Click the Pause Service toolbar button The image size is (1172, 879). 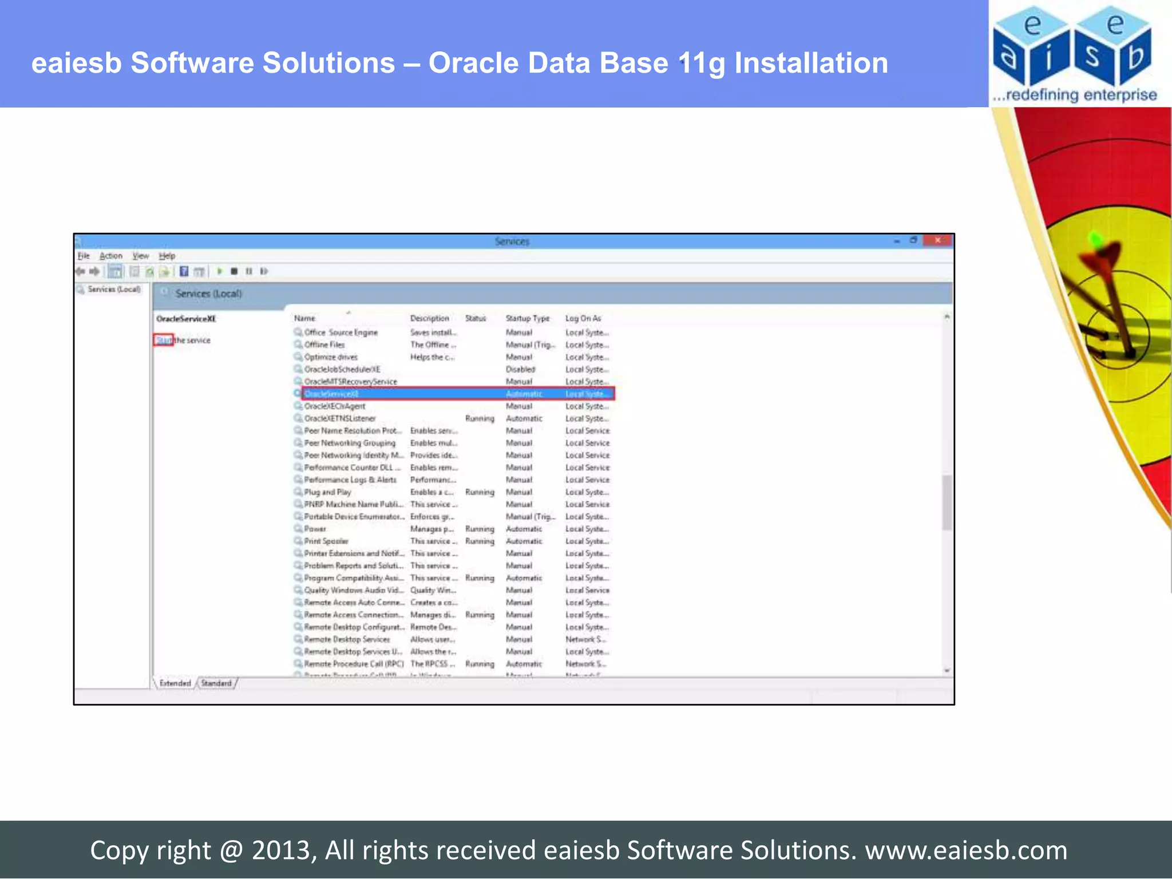pyautogui.click(x=249, y=271)
